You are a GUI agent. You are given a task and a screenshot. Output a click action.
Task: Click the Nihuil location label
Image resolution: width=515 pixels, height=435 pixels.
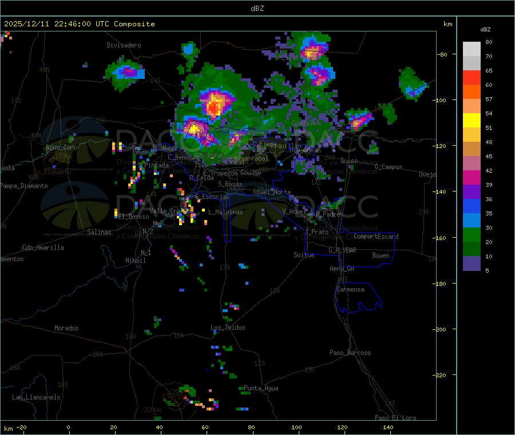click(135, 261)
